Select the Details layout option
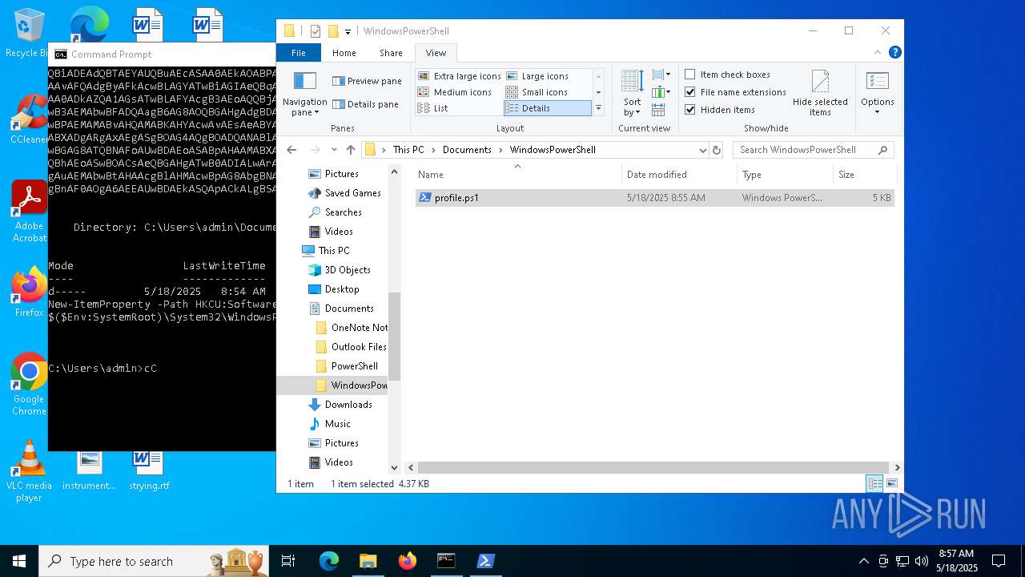The image size is (1025, 577). tap(547, 108)
